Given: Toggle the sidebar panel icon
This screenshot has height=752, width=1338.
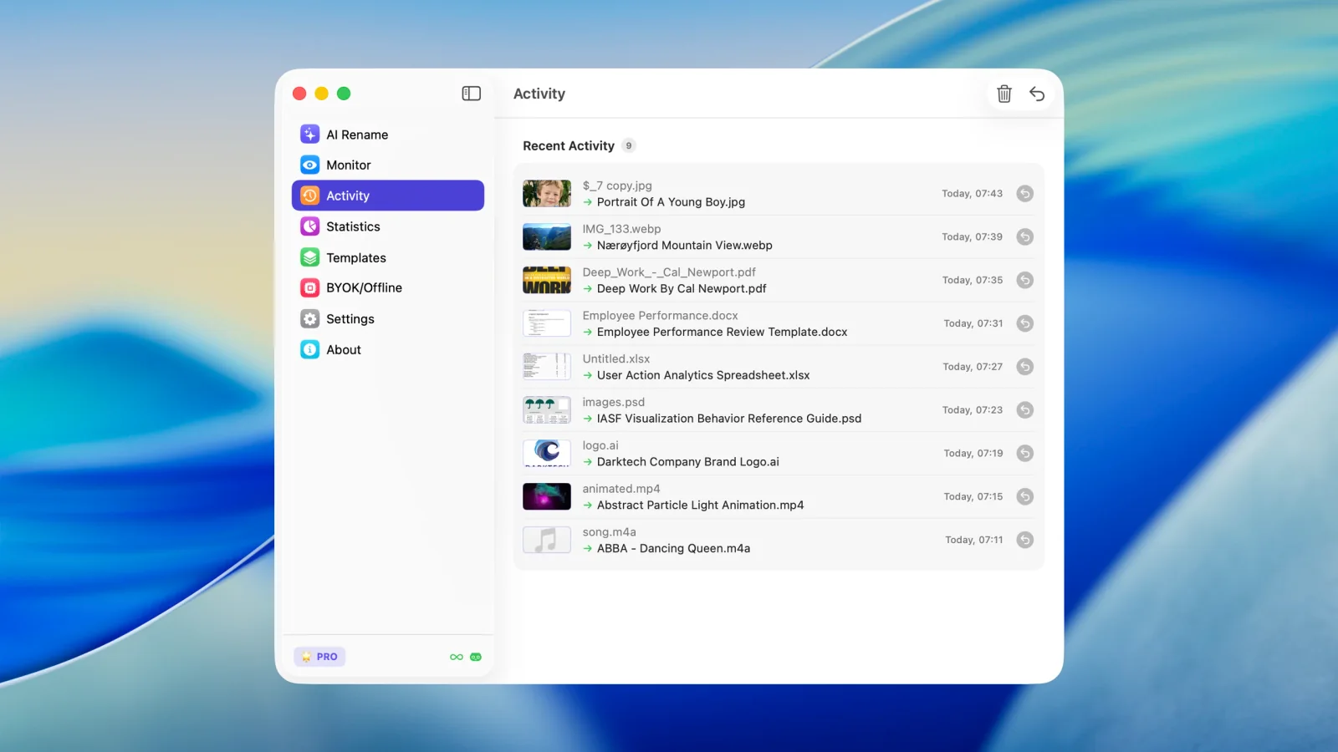Looking at the screenshot, I should 472,94.
